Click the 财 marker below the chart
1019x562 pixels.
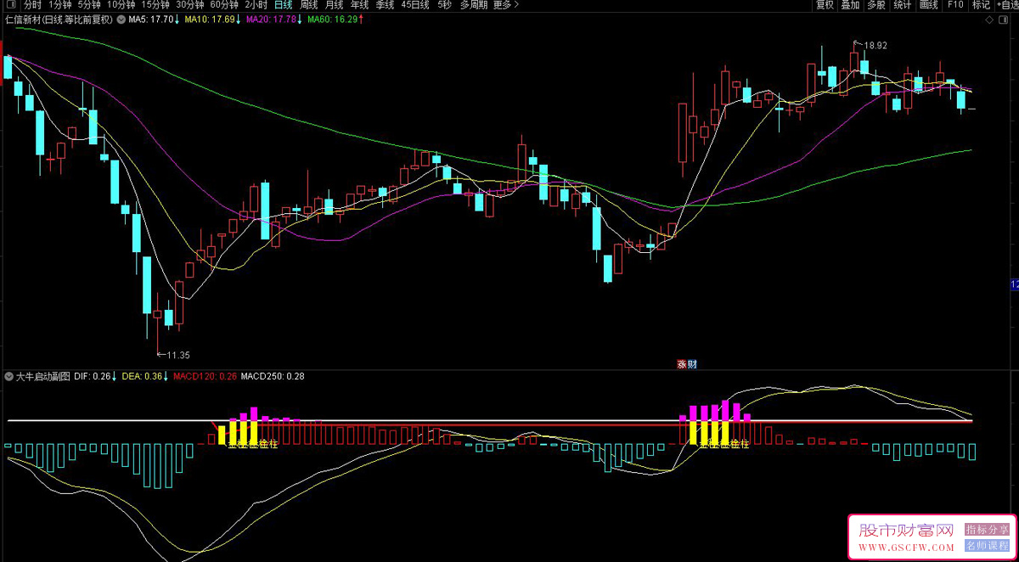(691, 364)
